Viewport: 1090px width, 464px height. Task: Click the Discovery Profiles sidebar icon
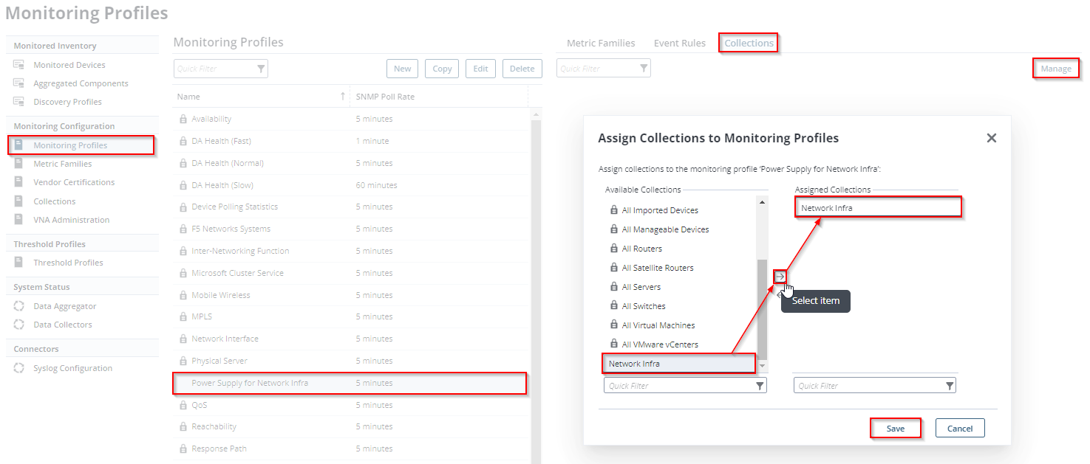tap(19, 102)
